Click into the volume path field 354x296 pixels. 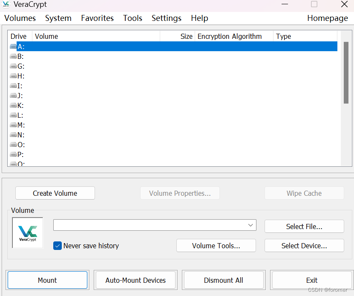click(155, 225)
